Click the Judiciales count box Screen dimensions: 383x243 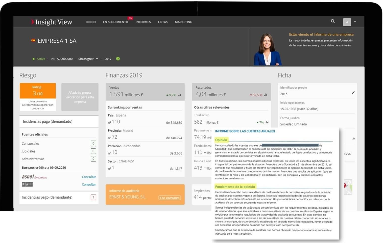click(93, 151)
